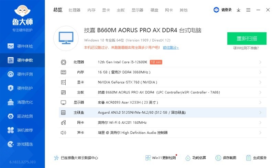The height and width of the screenshot is (168, 275).
Task: Click the memory module icon
Action: [63, 72]
